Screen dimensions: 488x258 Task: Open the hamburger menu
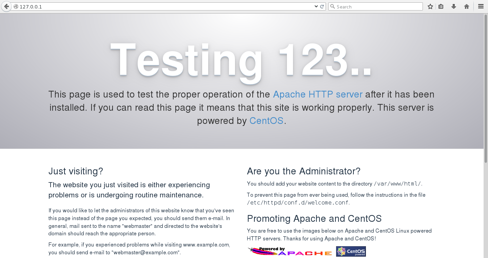[x=481, y=6]
